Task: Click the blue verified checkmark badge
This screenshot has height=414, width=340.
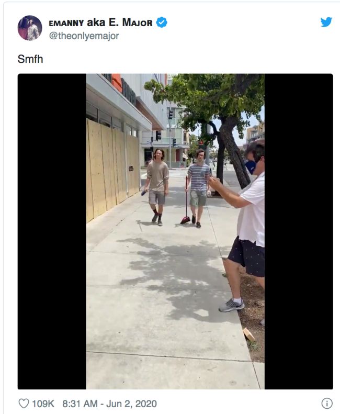Action: (162, 23)
